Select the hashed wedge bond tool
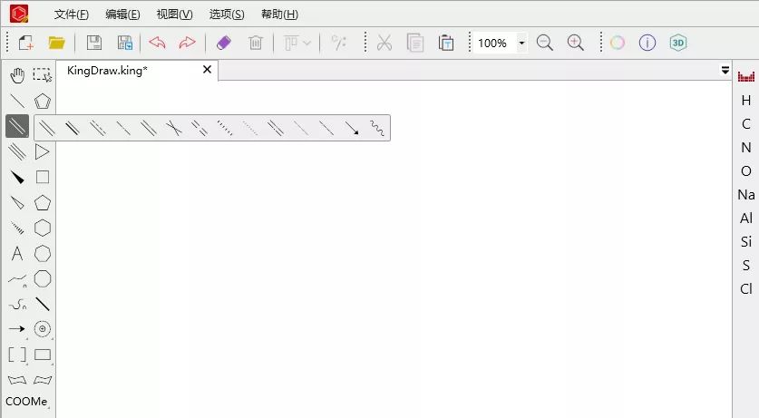This screenshot has height=418, width=759. (17, 228)
